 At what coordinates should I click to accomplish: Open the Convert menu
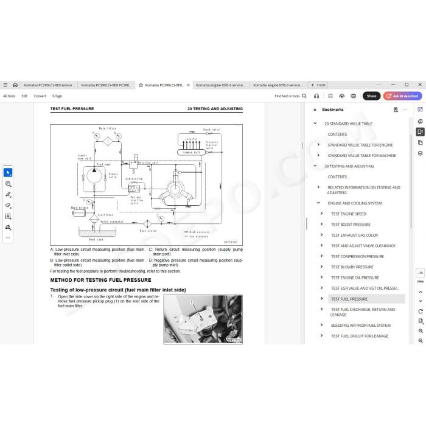tap(40, 96)
